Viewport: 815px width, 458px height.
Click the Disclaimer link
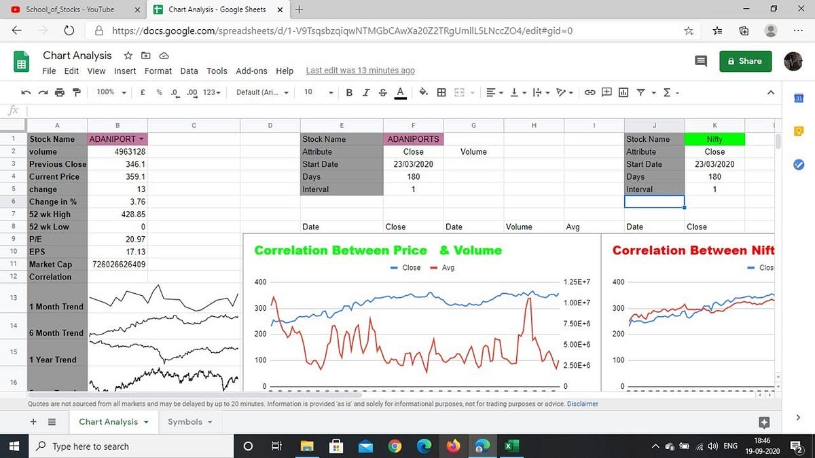pos(582,404)
